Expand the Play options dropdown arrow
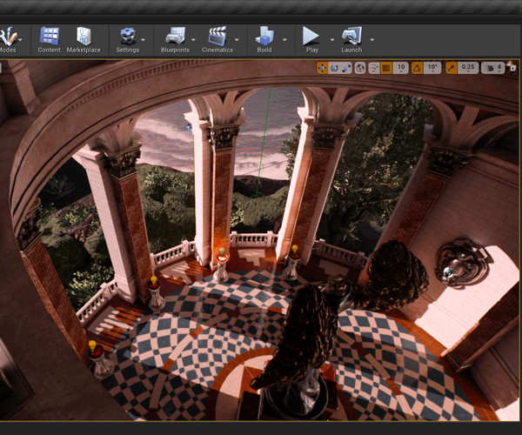The width and height of the screenshot is (522, 435). tap(332, 40)
